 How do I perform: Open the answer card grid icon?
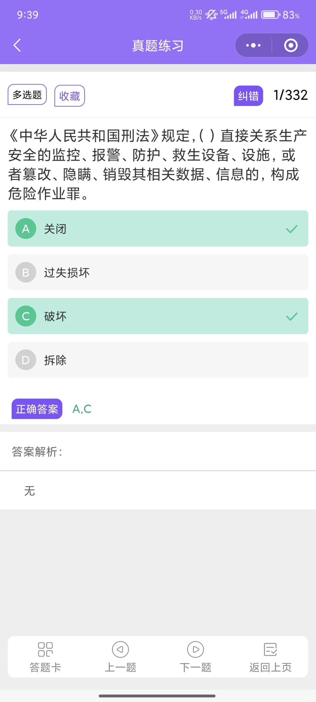(45, 649)
